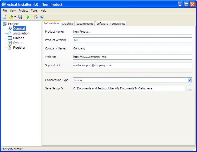Switch to the Requirements tab
The image size is (197, 152).
pos(85,24)
